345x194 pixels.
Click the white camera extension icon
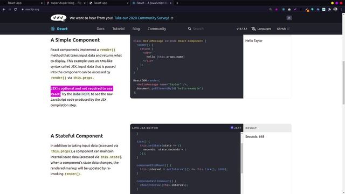point(289,10)
